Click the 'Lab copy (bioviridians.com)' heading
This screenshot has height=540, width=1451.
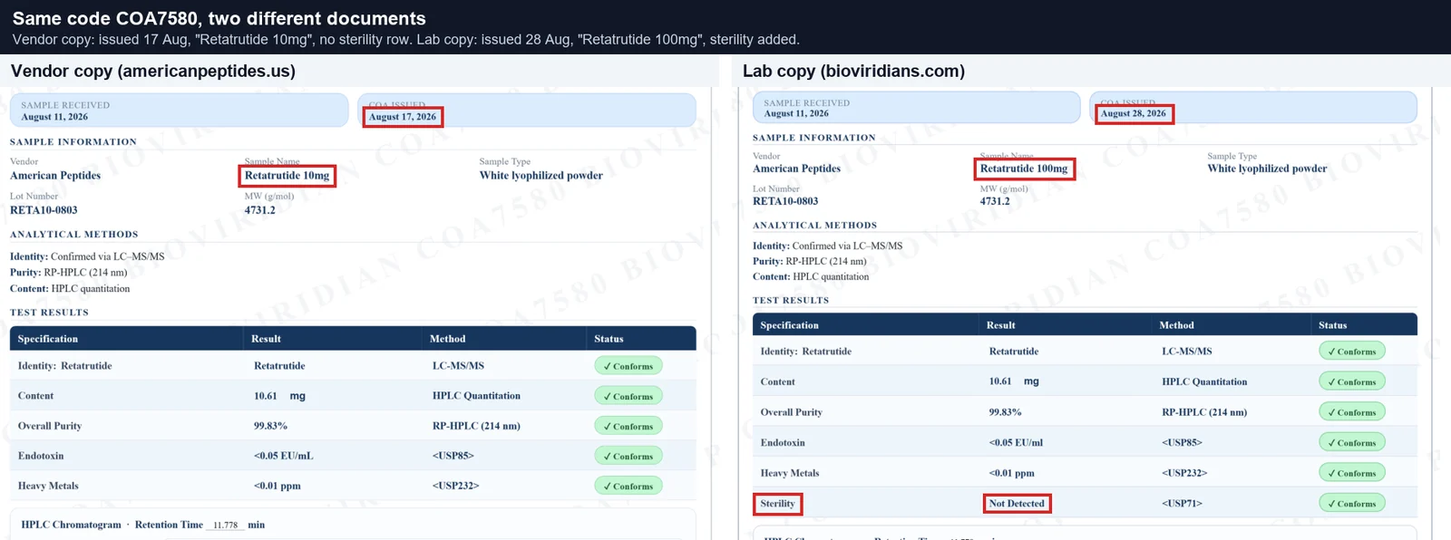coord(853,71)
